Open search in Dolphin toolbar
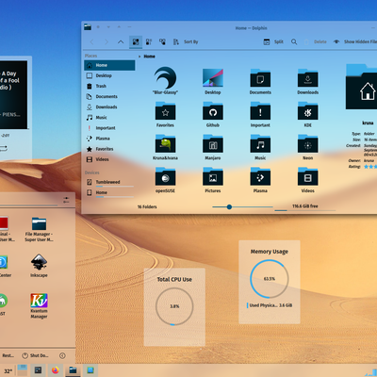This screenshot has width=377, height=377. (294, 41)
